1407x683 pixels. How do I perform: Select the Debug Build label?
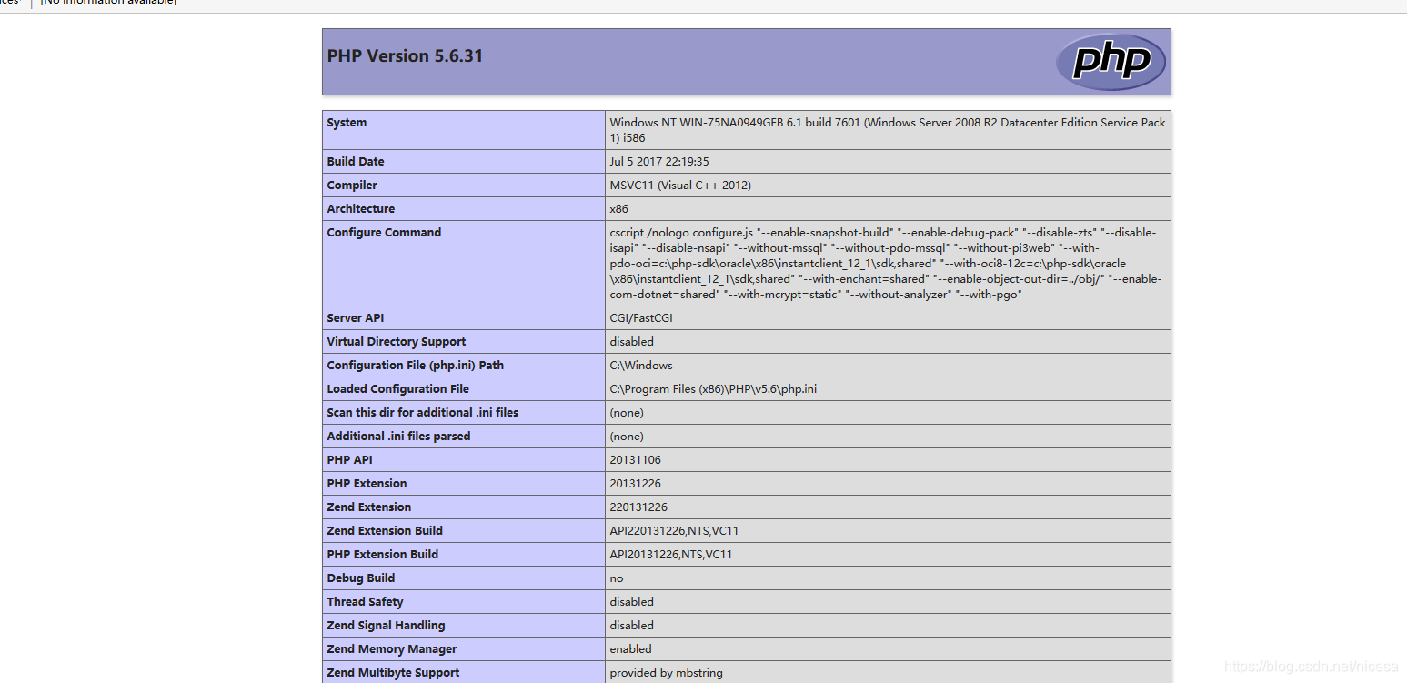pos(361,578)
